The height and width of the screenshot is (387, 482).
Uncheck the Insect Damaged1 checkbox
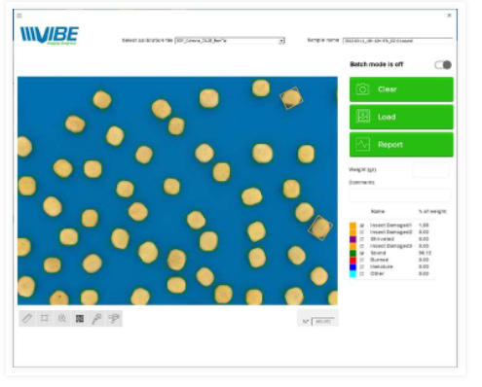[362, 225]
